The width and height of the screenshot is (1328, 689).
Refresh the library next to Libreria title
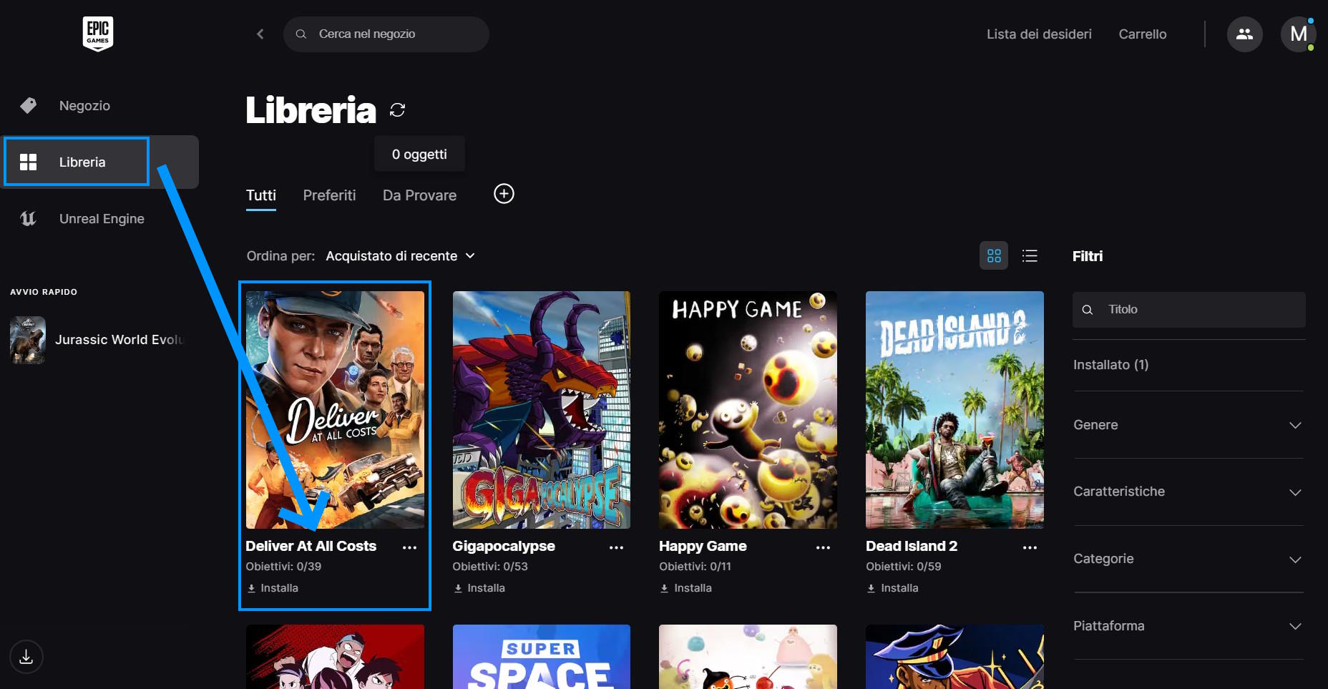[x=397, y=109]
